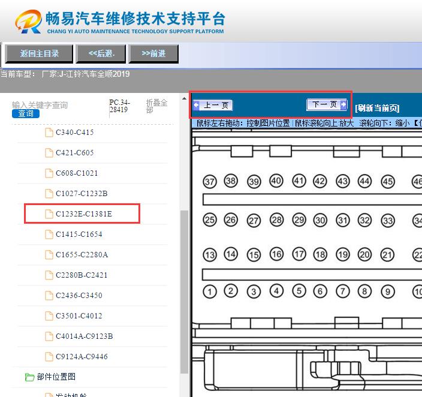Click connector pin 21 in diagram
Image resolution: width=422 pixels, height=397 pixels.
click(x=387, y=255)
